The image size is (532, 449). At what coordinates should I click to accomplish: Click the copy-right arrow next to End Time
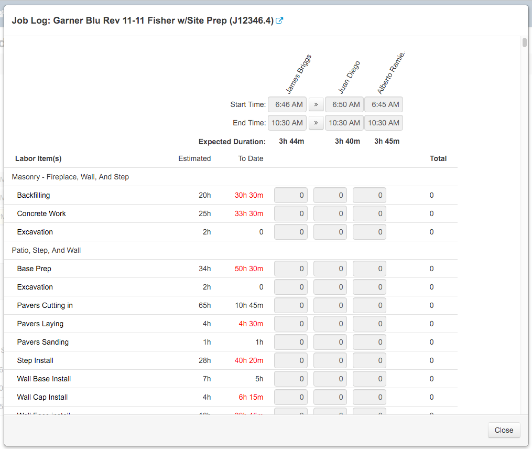[x=316, y=123]
